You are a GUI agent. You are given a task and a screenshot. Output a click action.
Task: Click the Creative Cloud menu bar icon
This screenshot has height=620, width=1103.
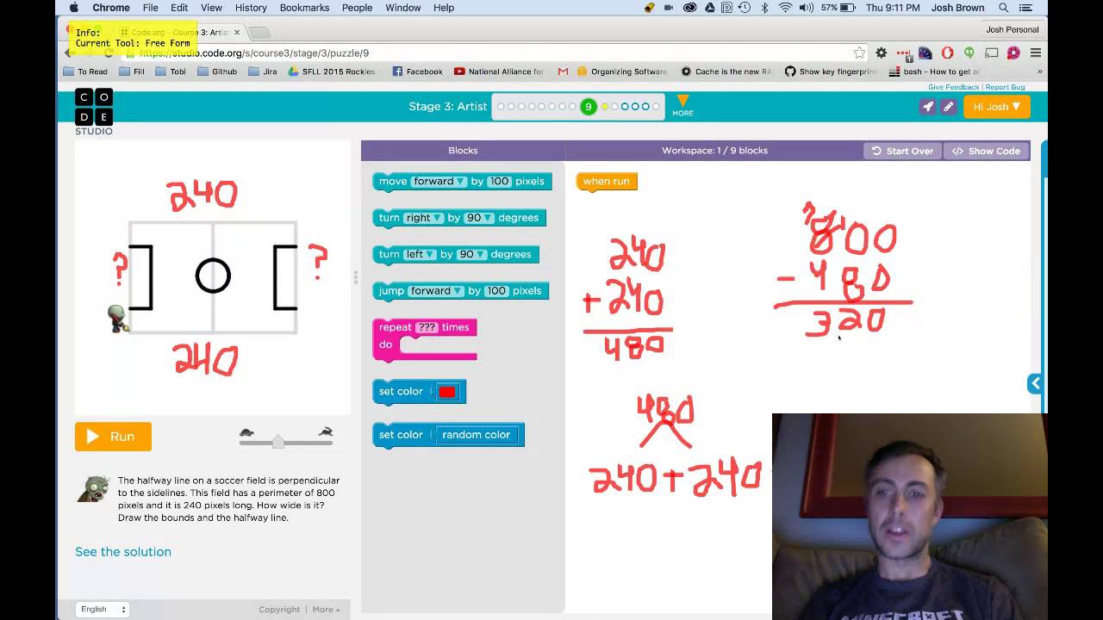[x=689, y=8]
